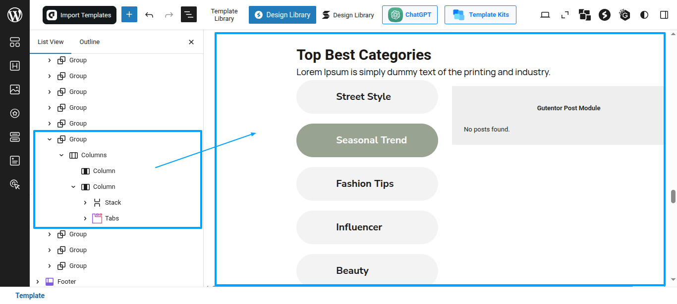Click the fullscreen expand arrows icon
Image resolution: width=677 pixels, height=304 pixels.
pyautogui.click(x=565, y=15)
